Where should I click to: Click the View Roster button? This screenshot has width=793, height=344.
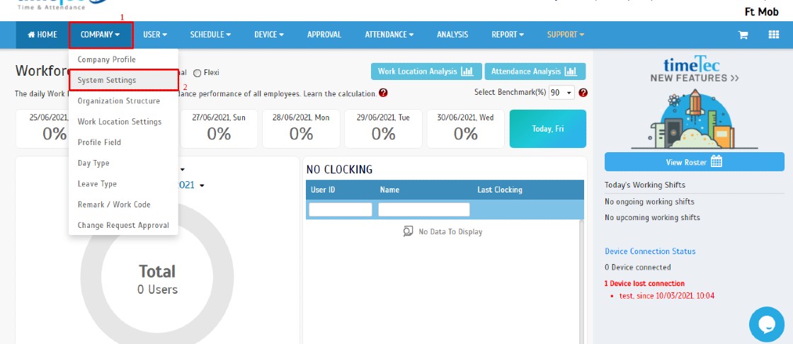coord(695,162)
